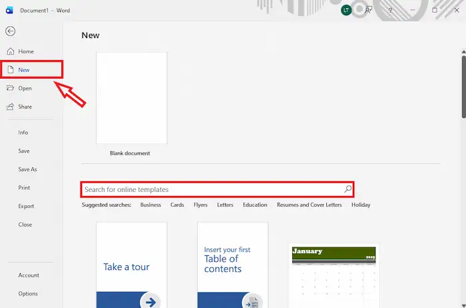
Task: Click the feedback person icon in title bar
Action: [x=369, y=10]
